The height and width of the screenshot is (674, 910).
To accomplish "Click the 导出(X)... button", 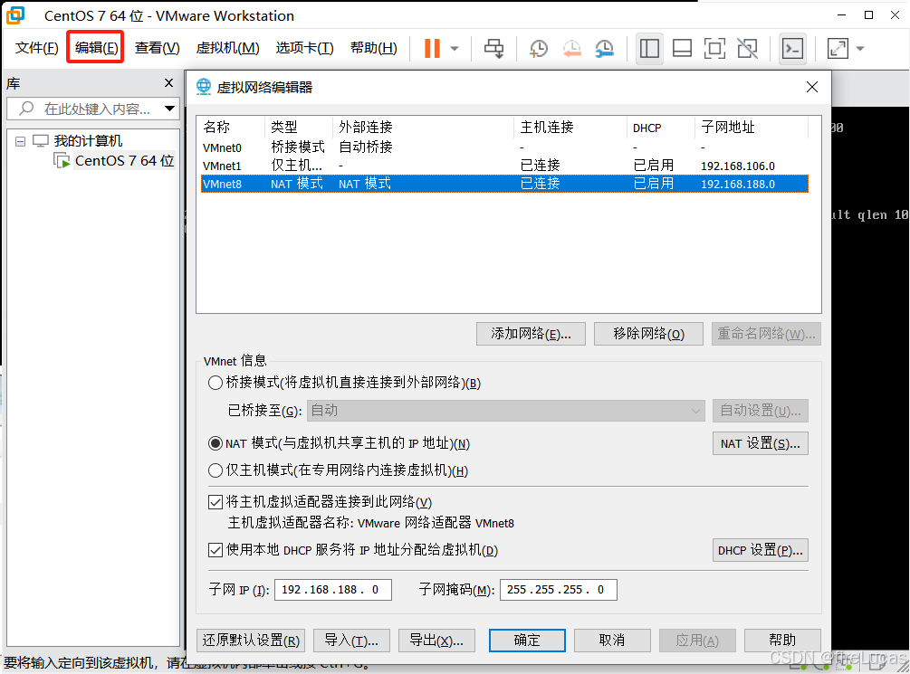I will (x=436, y=641).
